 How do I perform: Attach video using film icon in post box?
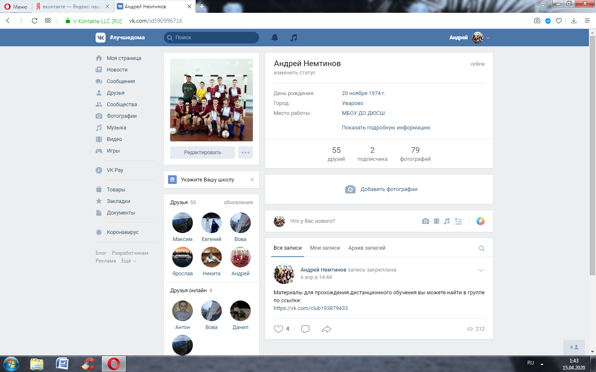[436, 221]
